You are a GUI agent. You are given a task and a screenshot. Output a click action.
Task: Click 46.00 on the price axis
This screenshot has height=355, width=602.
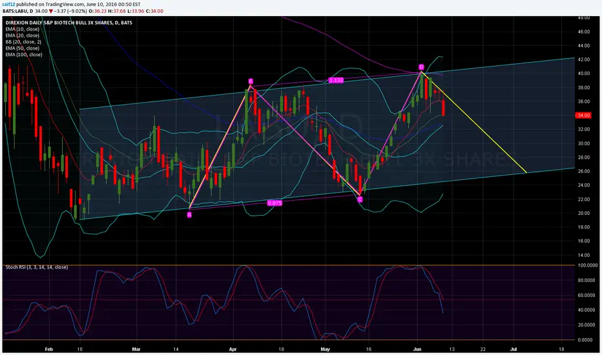(583, 32)
